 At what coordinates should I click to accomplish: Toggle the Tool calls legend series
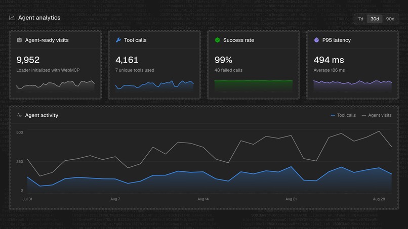[x=343, y=115]
